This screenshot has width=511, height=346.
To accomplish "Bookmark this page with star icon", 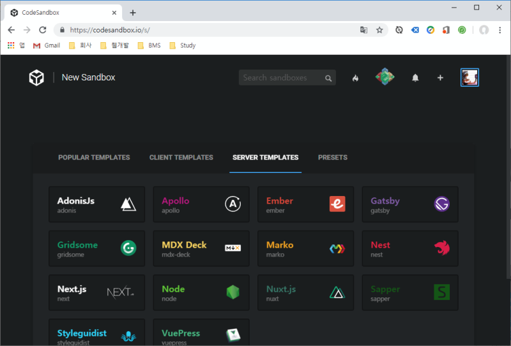I will pyautogui.click(x=379, y=30).
